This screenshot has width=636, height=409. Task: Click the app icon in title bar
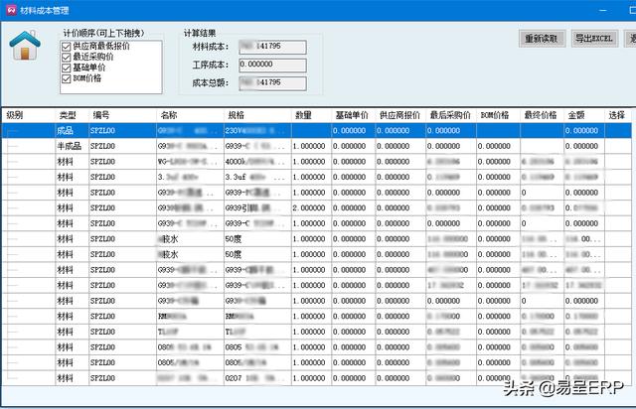9,9
